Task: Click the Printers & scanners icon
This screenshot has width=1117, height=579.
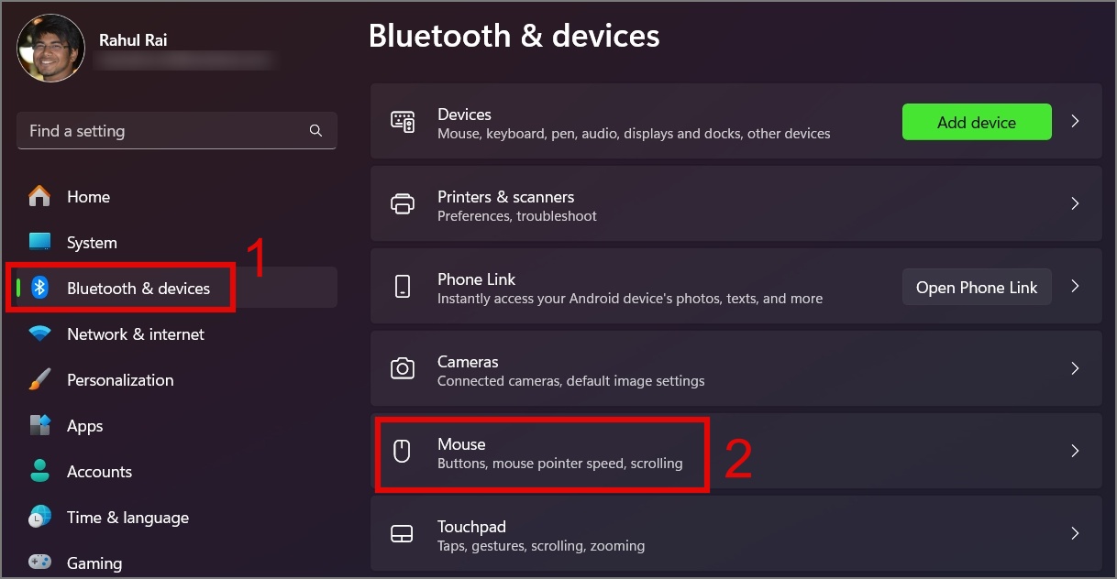Action: click(402, 203)
